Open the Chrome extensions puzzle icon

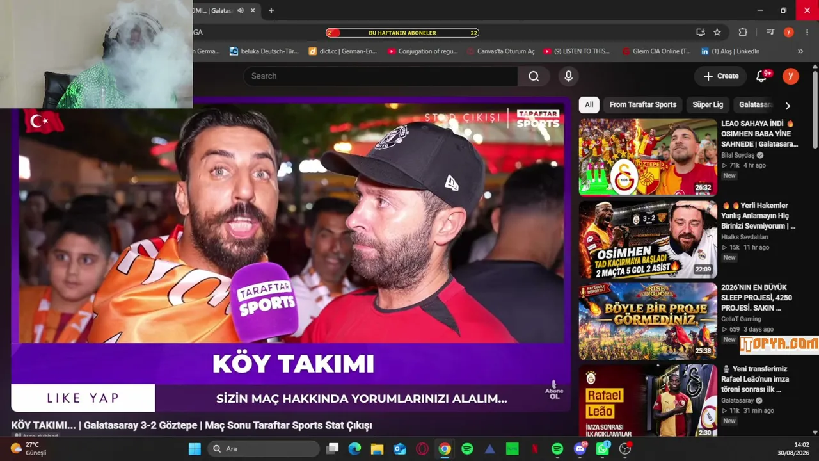click(743, 33)
